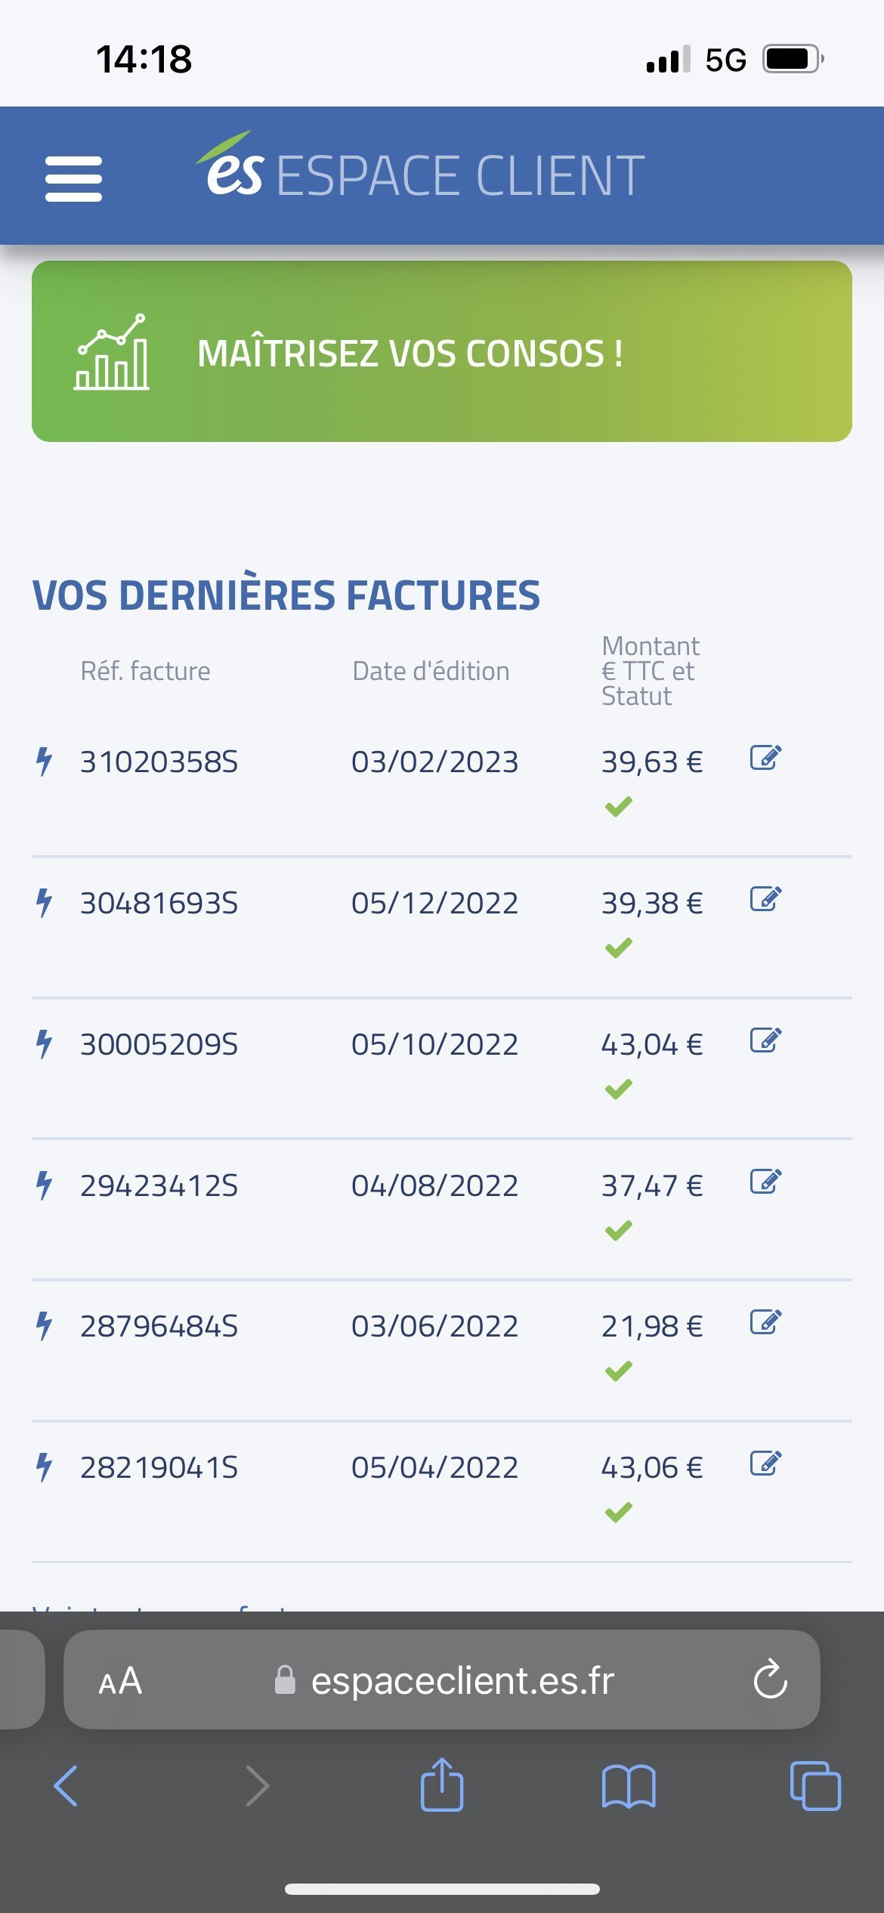This screenshot has height=1913, width=884.
Task: Tap the lightning bolt icon beside 31020358S
Action: tap(45, 761)
